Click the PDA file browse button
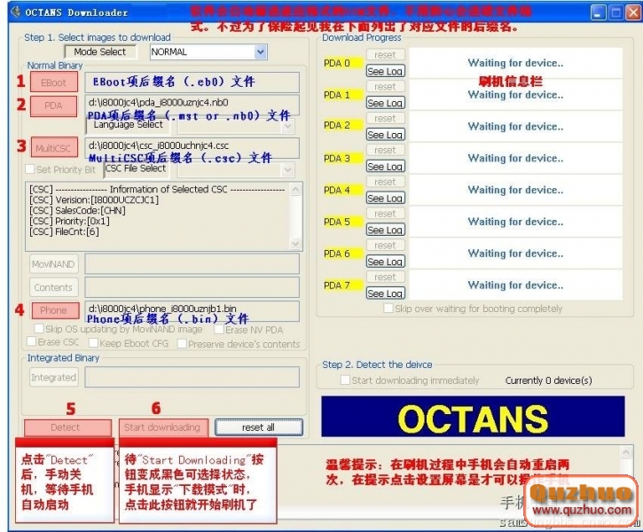This screenshot has height=532, width=643. 54,106
